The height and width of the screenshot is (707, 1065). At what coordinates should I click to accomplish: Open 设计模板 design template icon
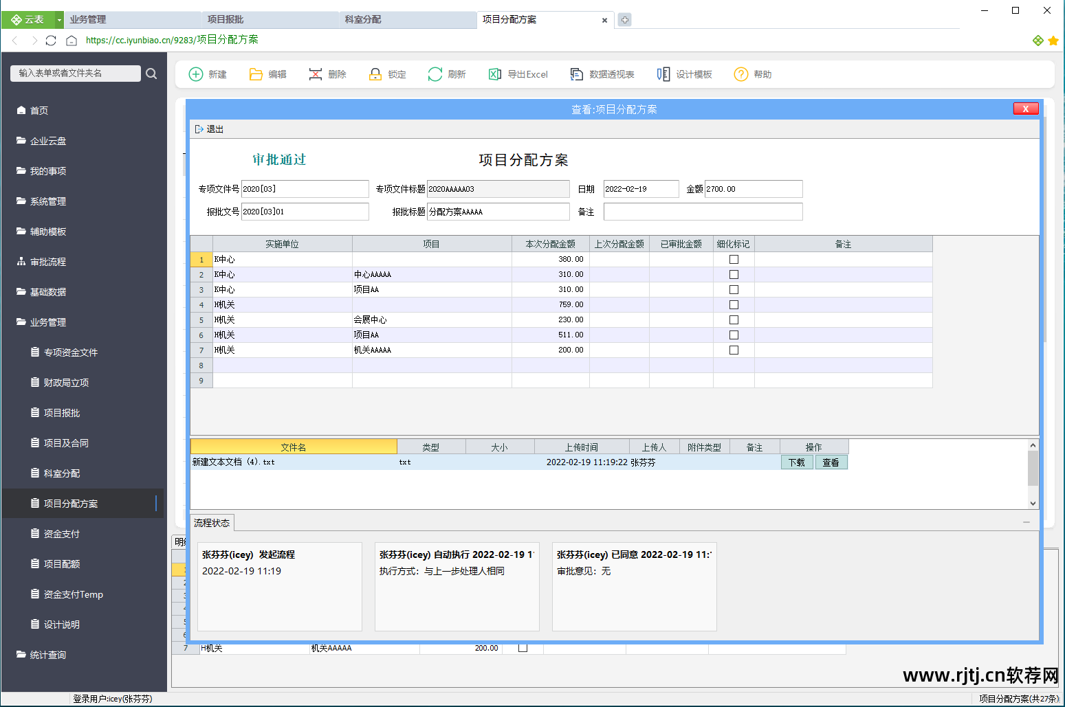click(663, 74)
